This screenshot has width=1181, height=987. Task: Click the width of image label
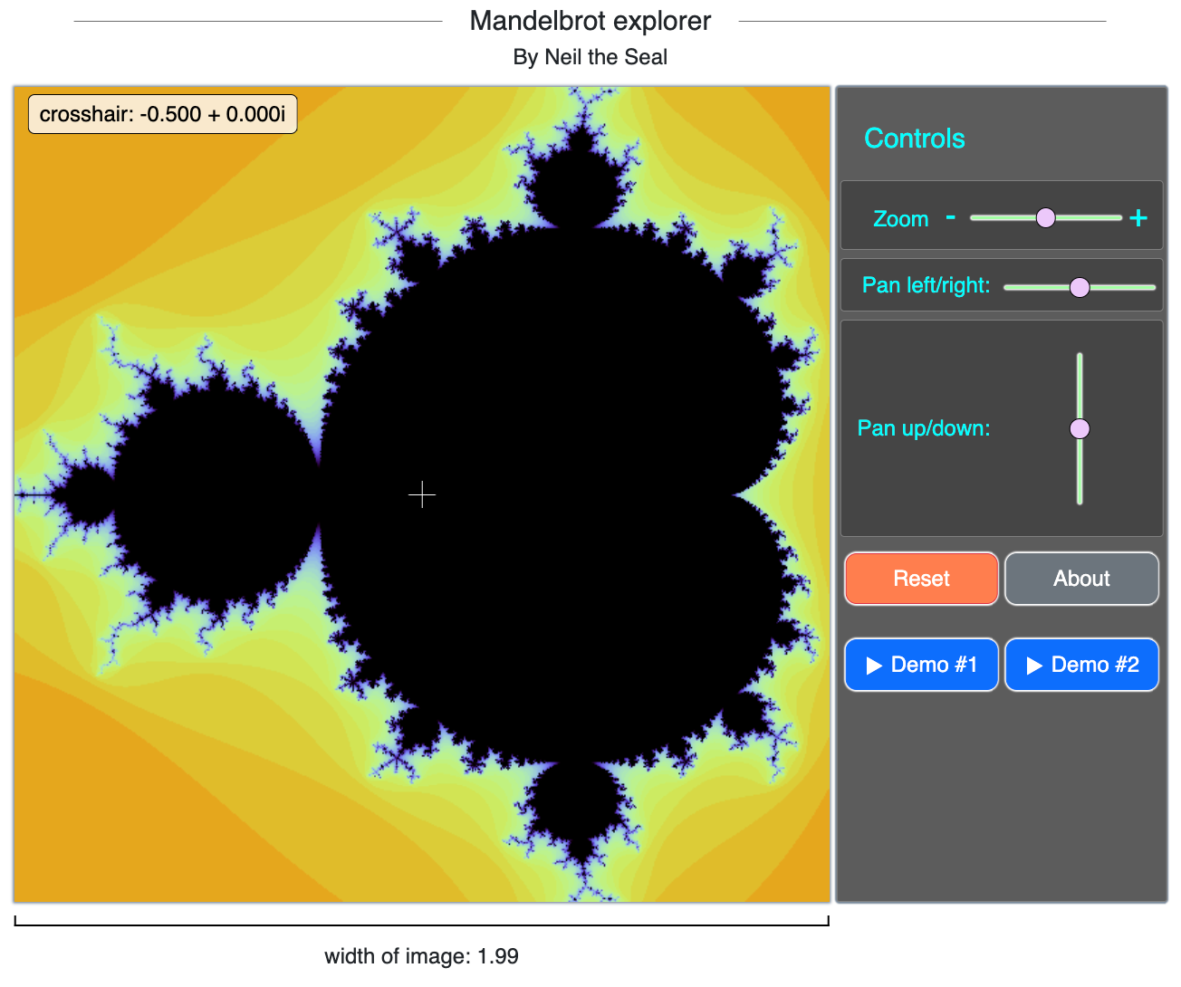(421, 955)
